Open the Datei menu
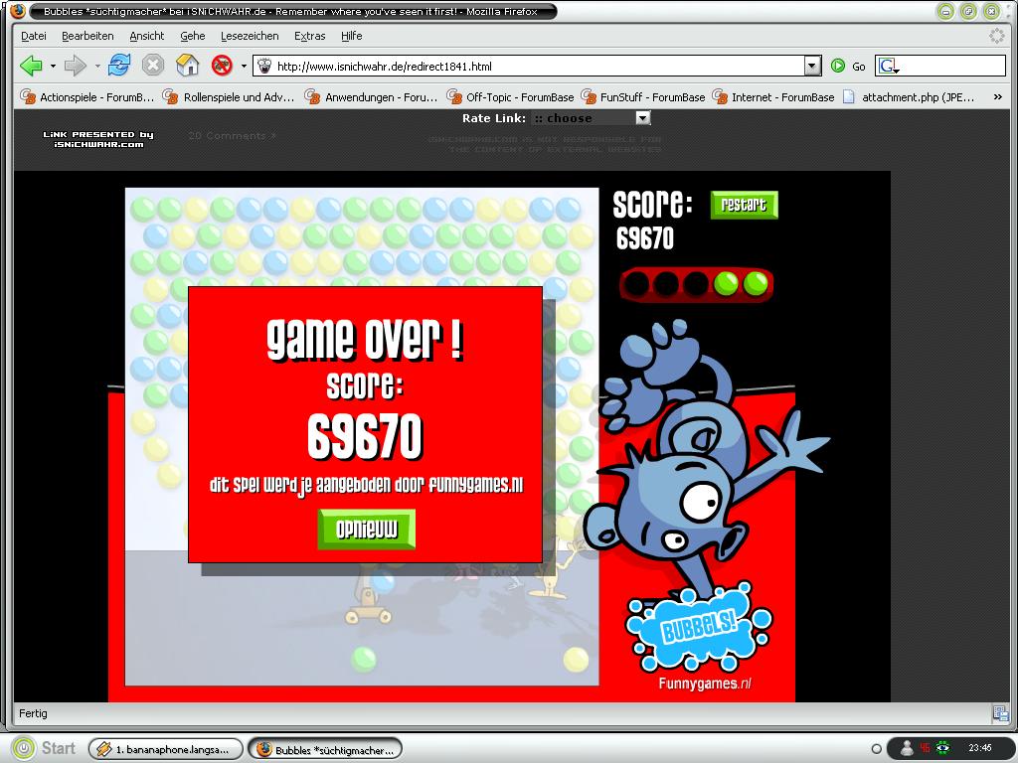Screen dimensions: 1018x763 (34, 36)
